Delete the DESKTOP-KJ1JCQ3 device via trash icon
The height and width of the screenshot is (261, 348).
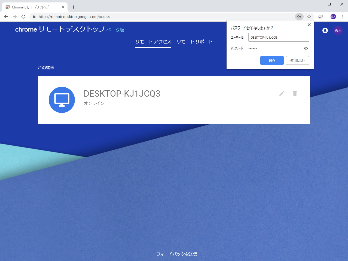(x=295, y=93)
